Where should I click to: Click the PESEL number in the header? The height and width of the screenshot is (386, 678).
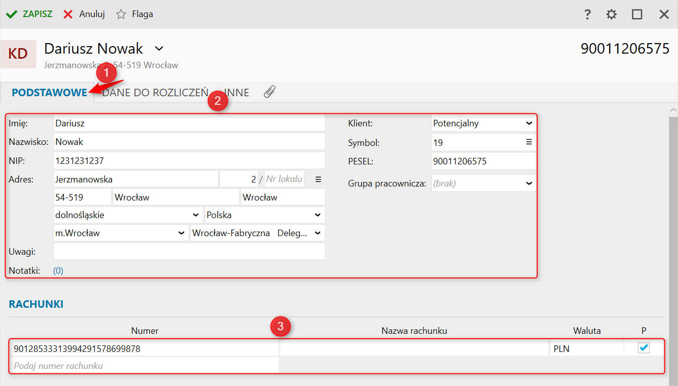[625, 49]
